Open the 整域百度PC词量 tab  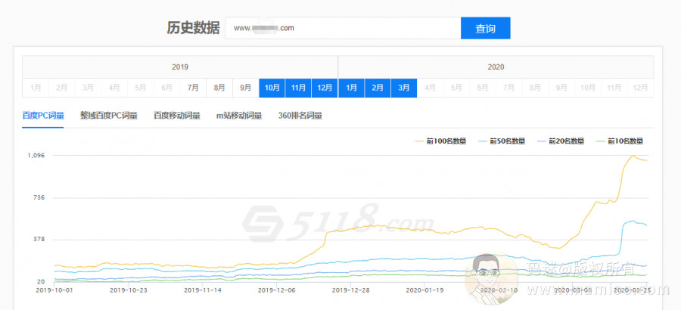click(x=109, y=116)
